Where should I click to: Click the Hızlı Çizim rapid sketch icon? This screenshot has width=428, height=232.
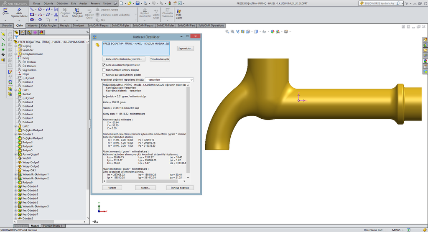(x=178, y=12)
